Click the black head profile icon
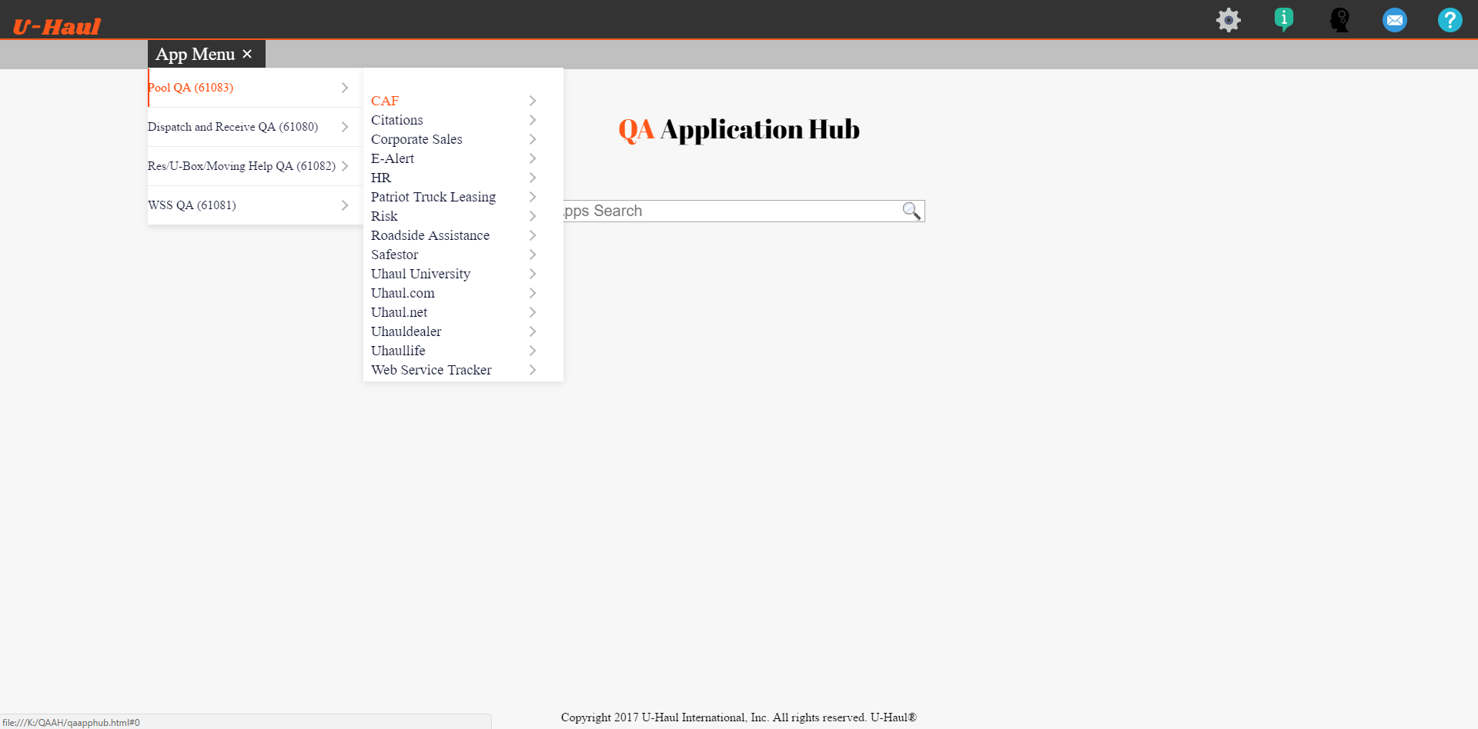 click(1339, 20)
